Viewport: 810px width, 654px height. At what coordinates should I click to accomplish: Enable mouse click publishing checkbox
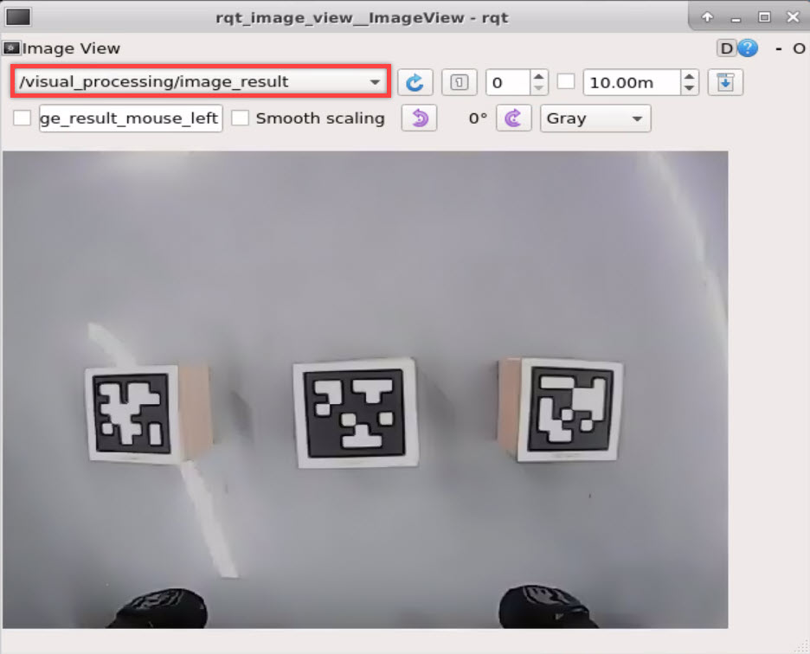tap(22, 118)
